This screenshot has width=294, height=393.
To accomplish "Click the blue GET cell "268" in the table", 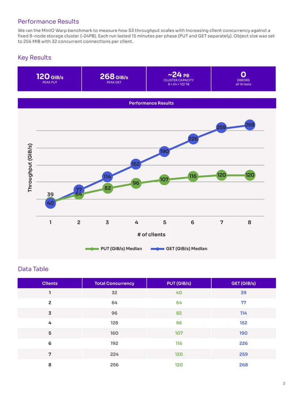I will click(244, 365).
